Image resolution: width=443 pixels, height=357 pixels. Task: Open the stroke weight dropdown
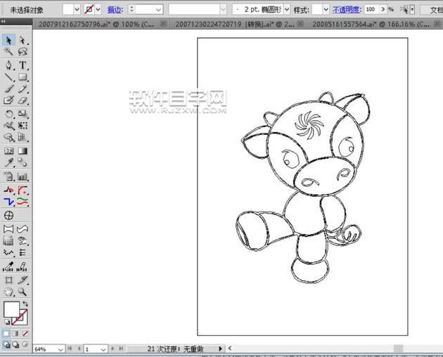(x=159, y=10)
